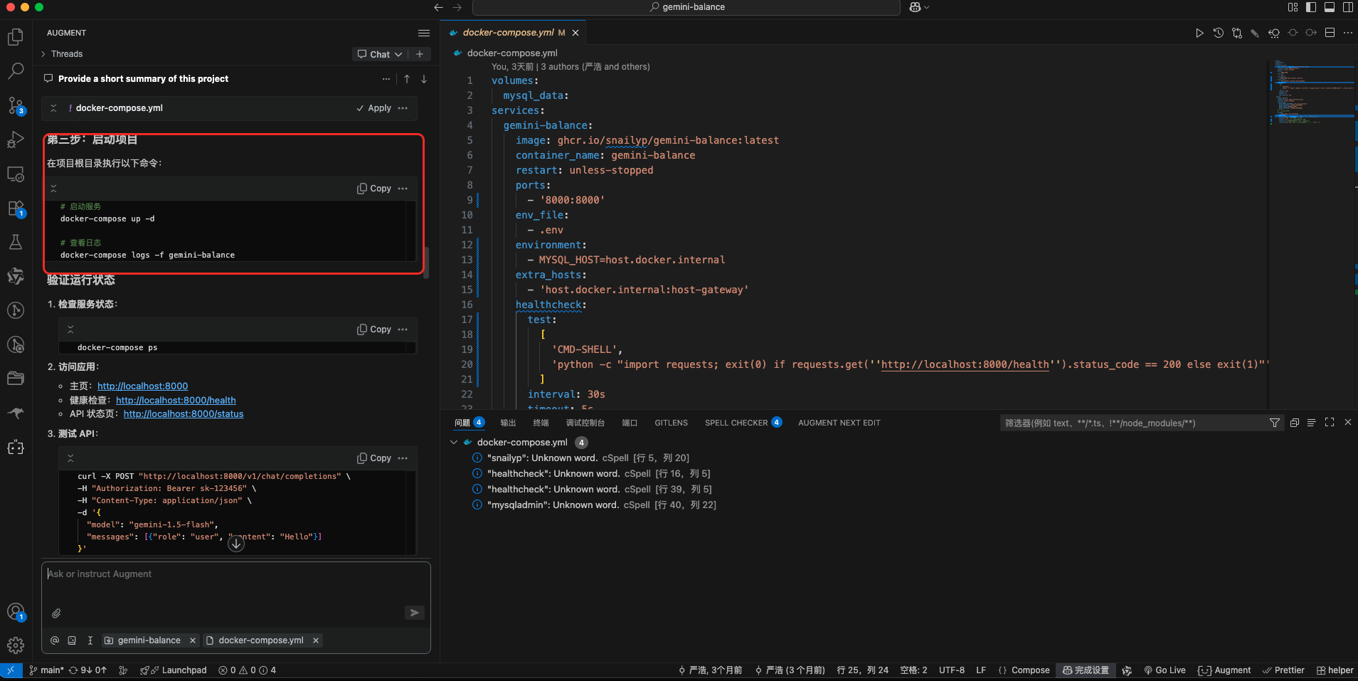Open Remote Explorer in activity bar
This screenshot has width=1358, height=681.
tap(16, 174)
